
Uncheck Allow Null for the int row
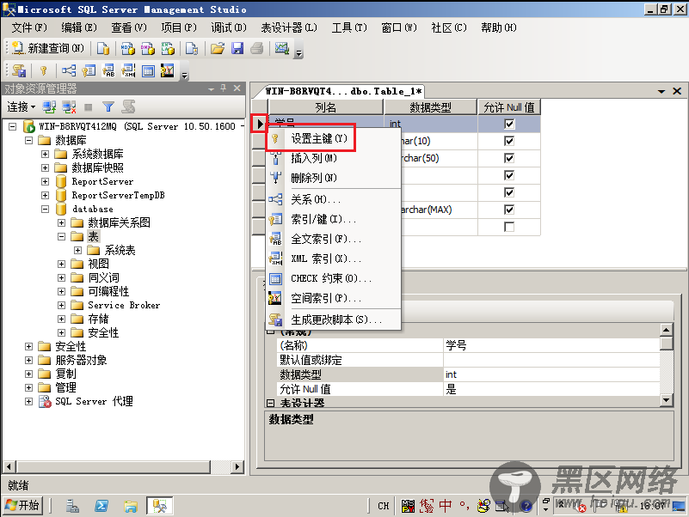point(509,125)
